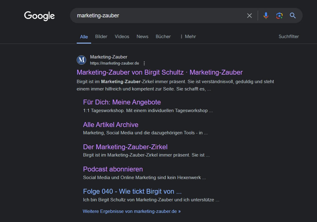Screen dimensions: 317x222
Task: Open the Marketing-Zauber von Birgit Schultz result
Action: pos(160,72)
